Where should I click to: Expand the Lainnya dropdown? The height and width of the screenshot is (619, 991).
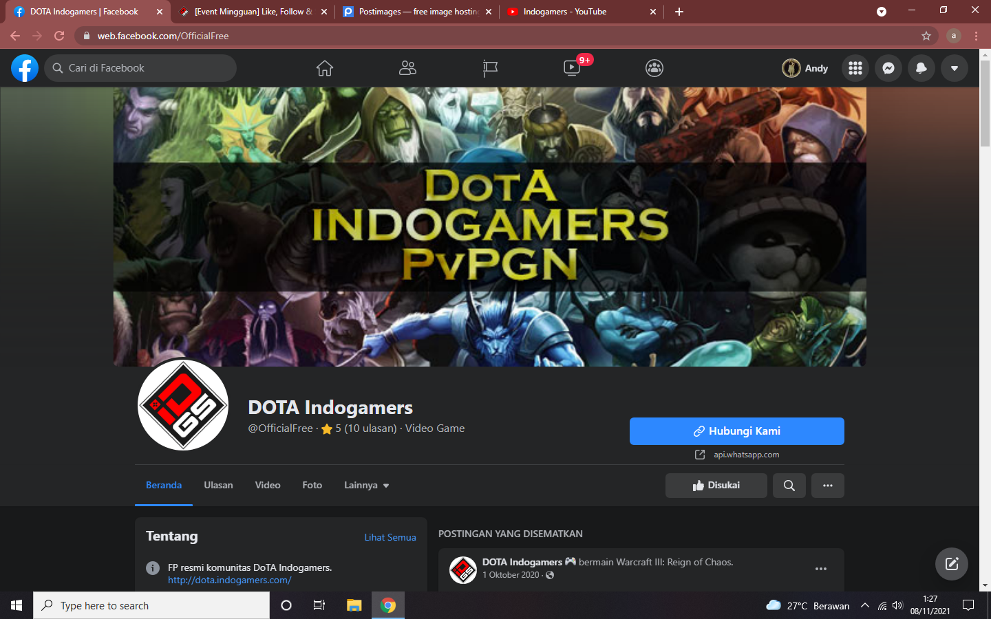367,486
